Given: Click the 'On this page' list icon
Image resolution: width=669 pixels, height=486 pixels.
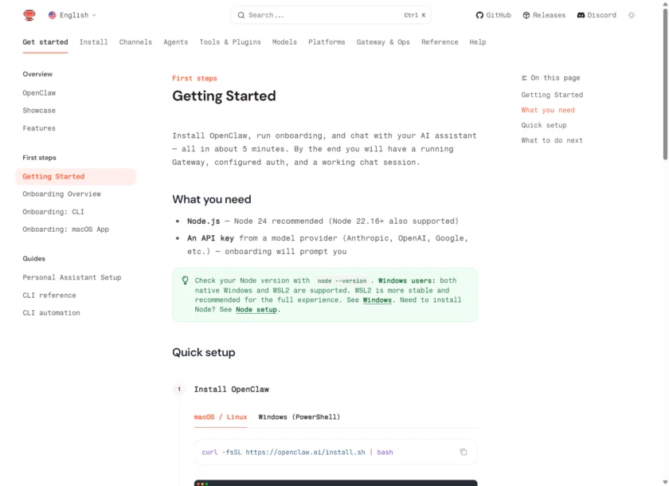Looking at the screenshot, I should pos(523,77).
